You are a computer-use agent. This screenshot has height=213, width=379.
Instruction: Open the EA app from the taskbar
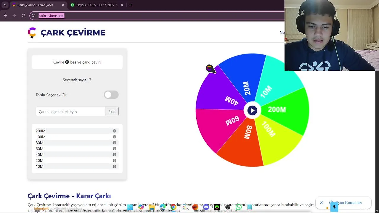(x=195, y=207)
